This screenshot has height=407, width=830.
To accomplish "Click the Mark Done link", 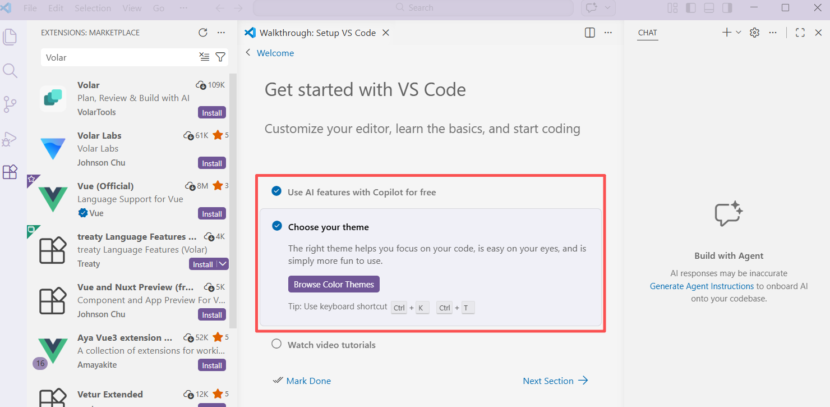I will click(308, 381).
